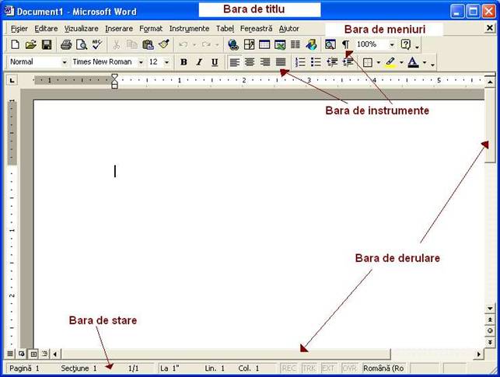Click the tab stop selector at ruler corner
Viewport: 500px width, 377px height.
click(12, 81)
